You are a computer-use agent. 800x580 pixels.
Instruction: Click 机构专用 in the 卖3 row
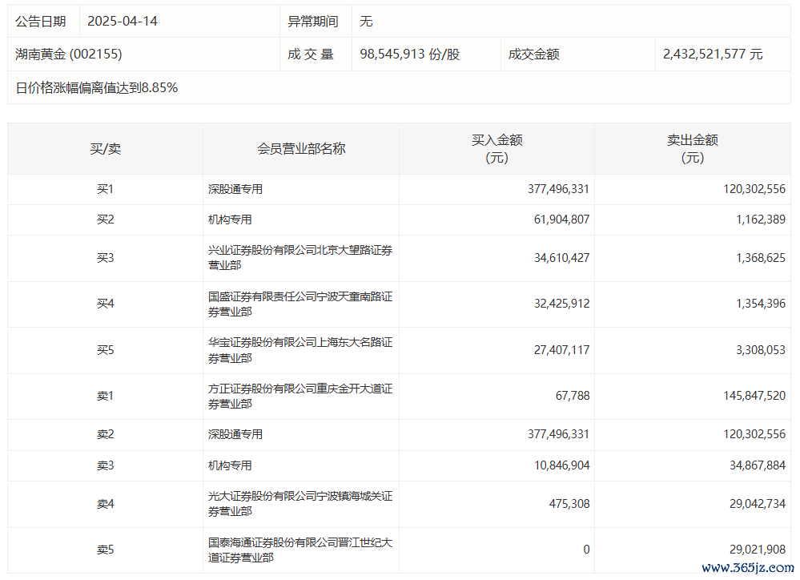[x=230, y=465]
